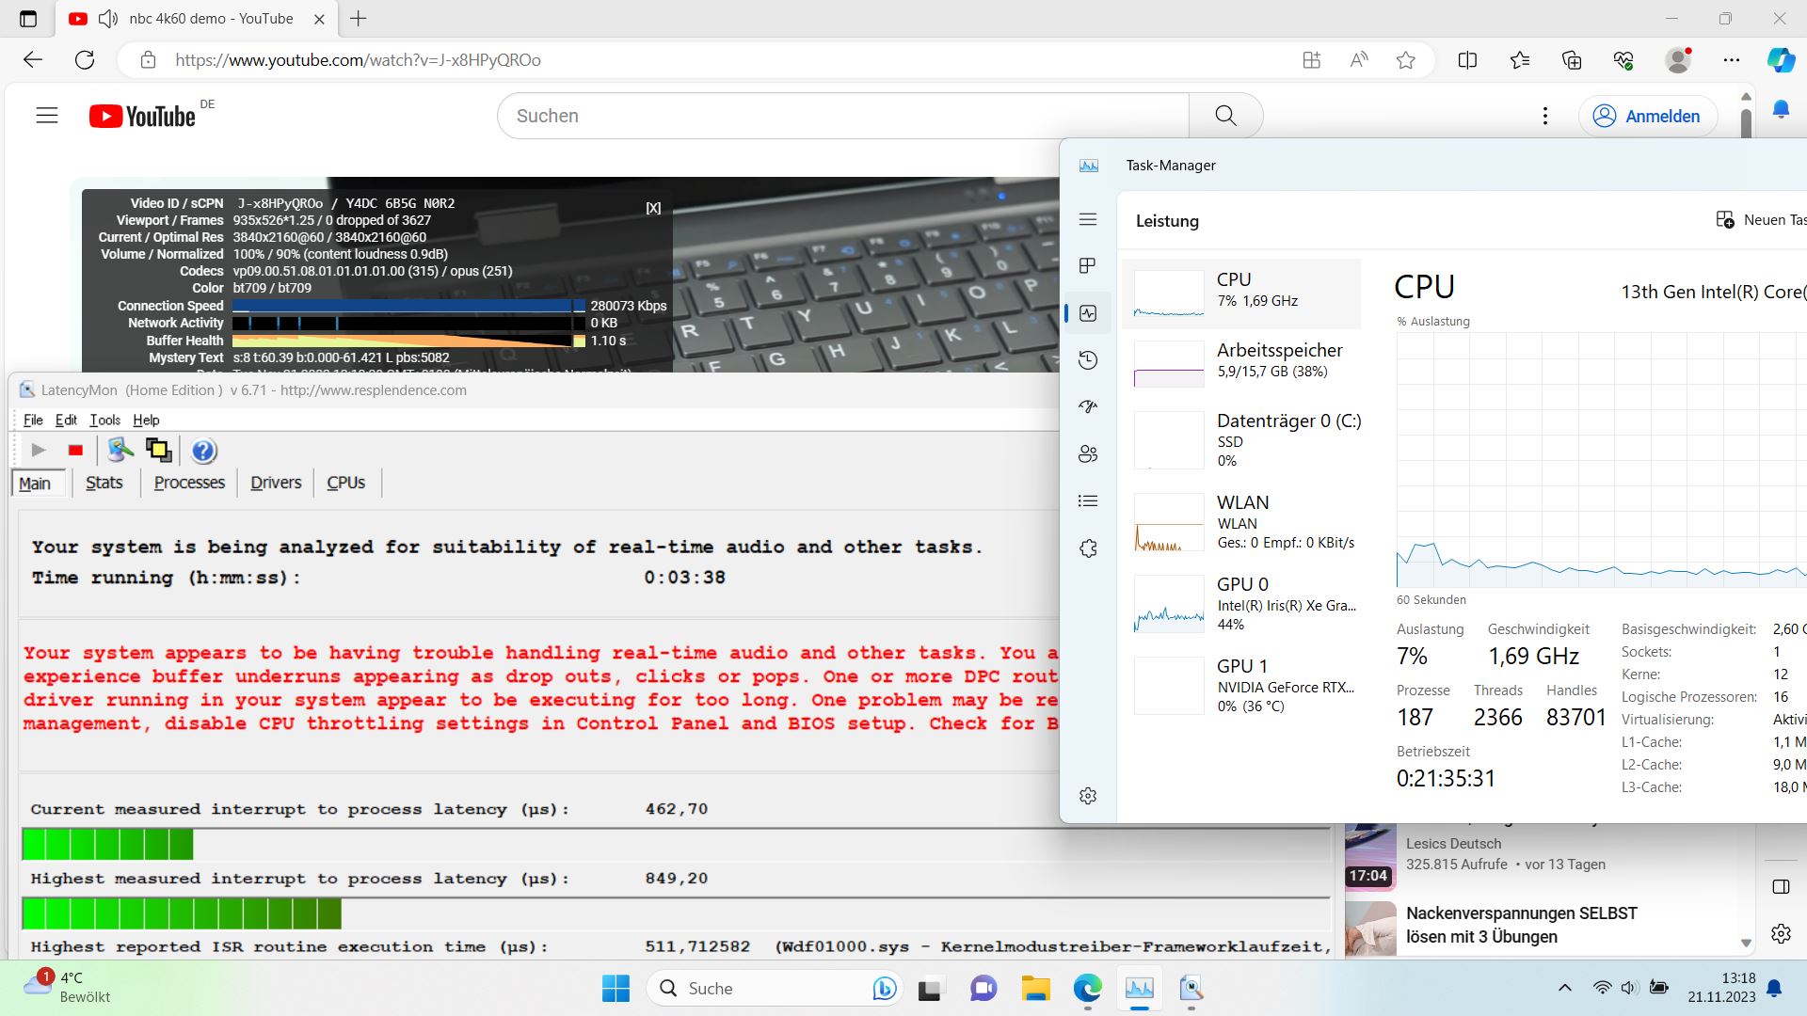The width and height of the screenshot is (1807, 1016).
Task: Click the red stop monitoring button in LatencyMon
Action: tap(76, 451)
